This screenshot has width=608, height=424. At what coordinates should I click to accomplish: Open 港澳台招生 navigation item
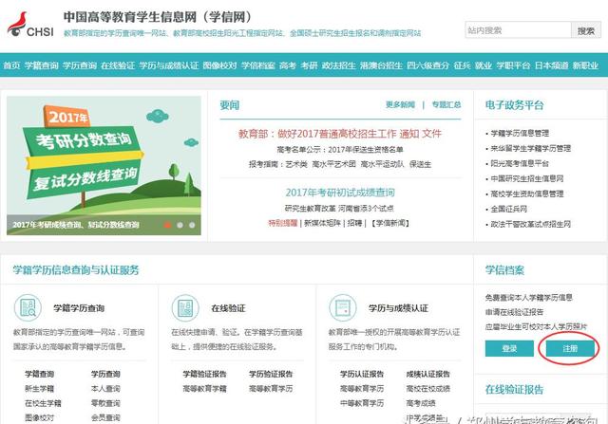point(381,65)
